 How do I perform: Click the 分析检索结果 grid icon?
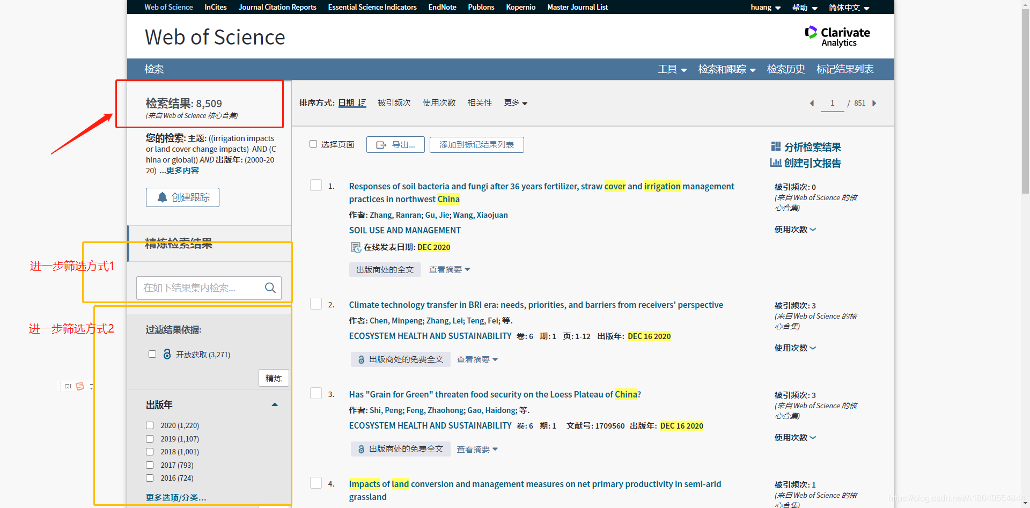776,146
